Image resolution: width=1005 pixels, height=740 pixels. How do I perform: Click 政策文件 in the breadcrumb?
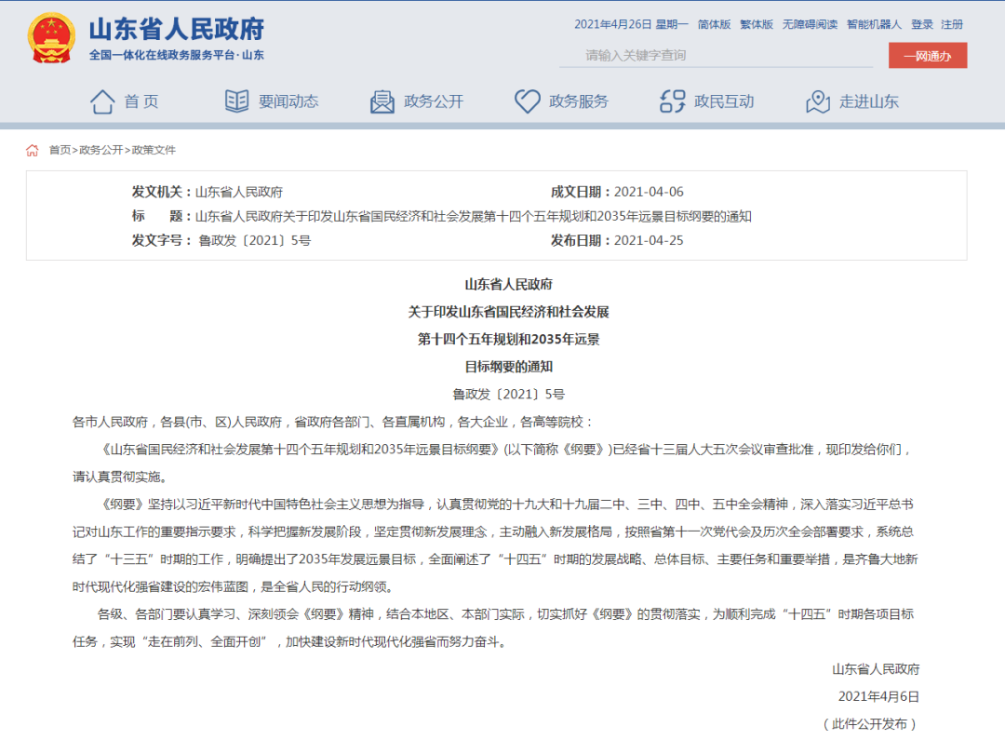tap(154, 150)
